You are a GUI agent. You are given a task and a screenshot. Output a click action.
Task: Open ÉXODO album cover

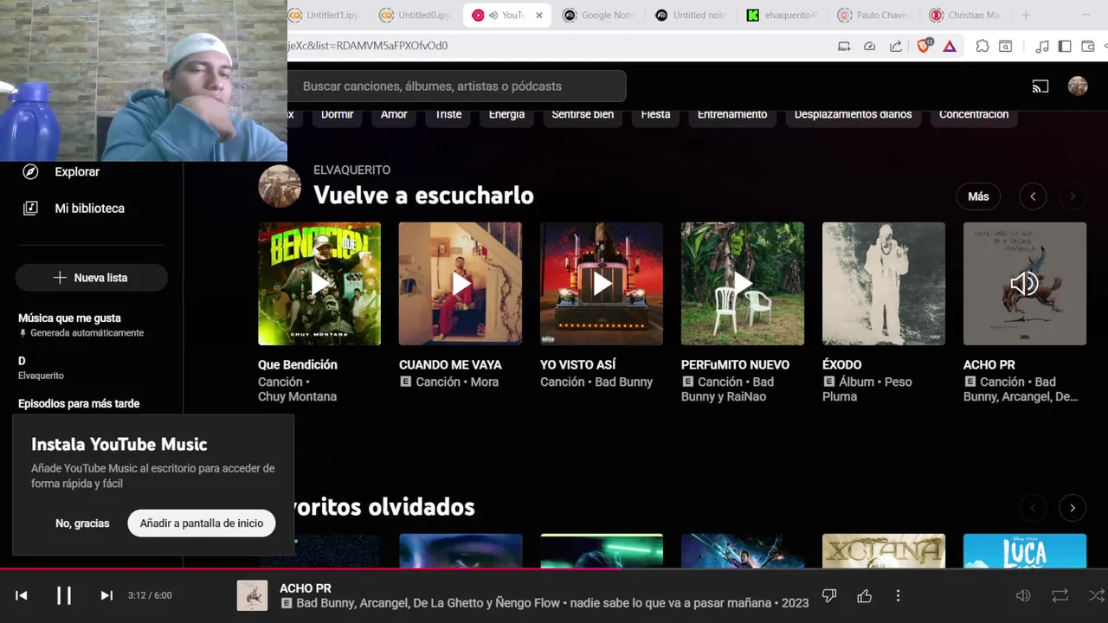click(x=884, y=284)
